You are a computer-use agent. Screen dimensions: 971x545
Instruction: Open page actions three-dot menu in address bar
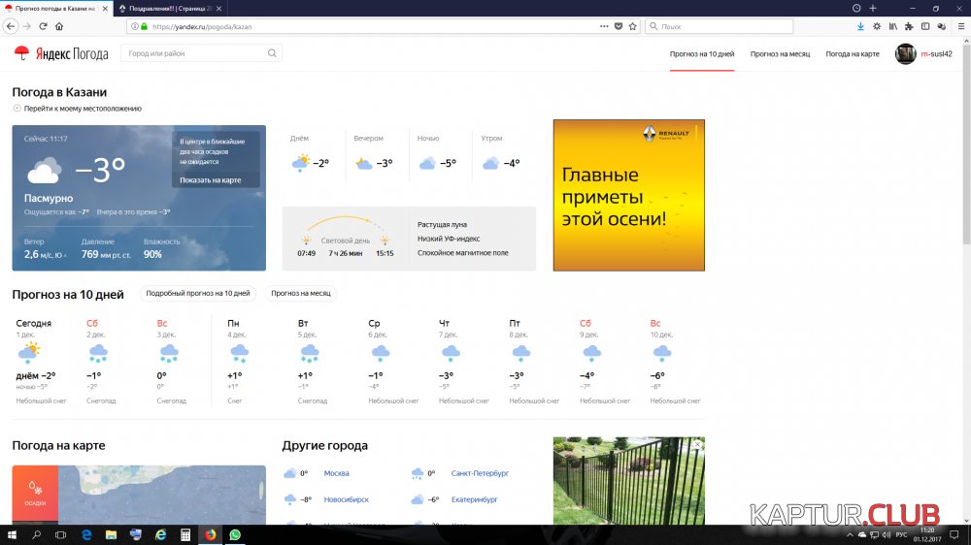[x=603, y=26]
